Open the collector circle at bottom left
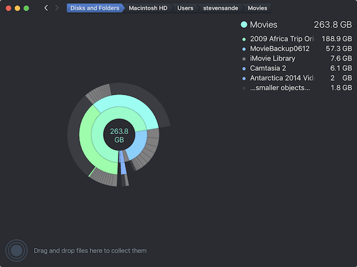Viewport: 357px width, 267px height. click(16, 251)
